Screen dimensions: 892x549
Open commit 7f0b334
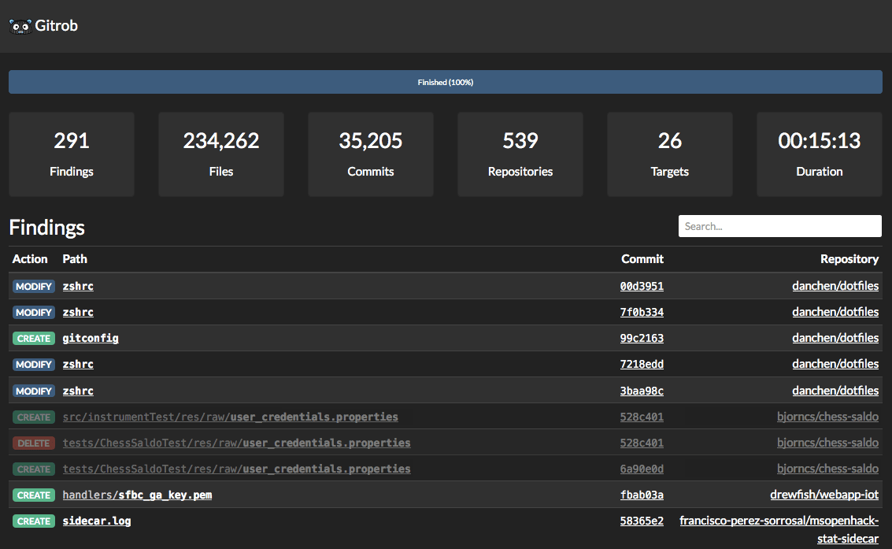[642, 312]
